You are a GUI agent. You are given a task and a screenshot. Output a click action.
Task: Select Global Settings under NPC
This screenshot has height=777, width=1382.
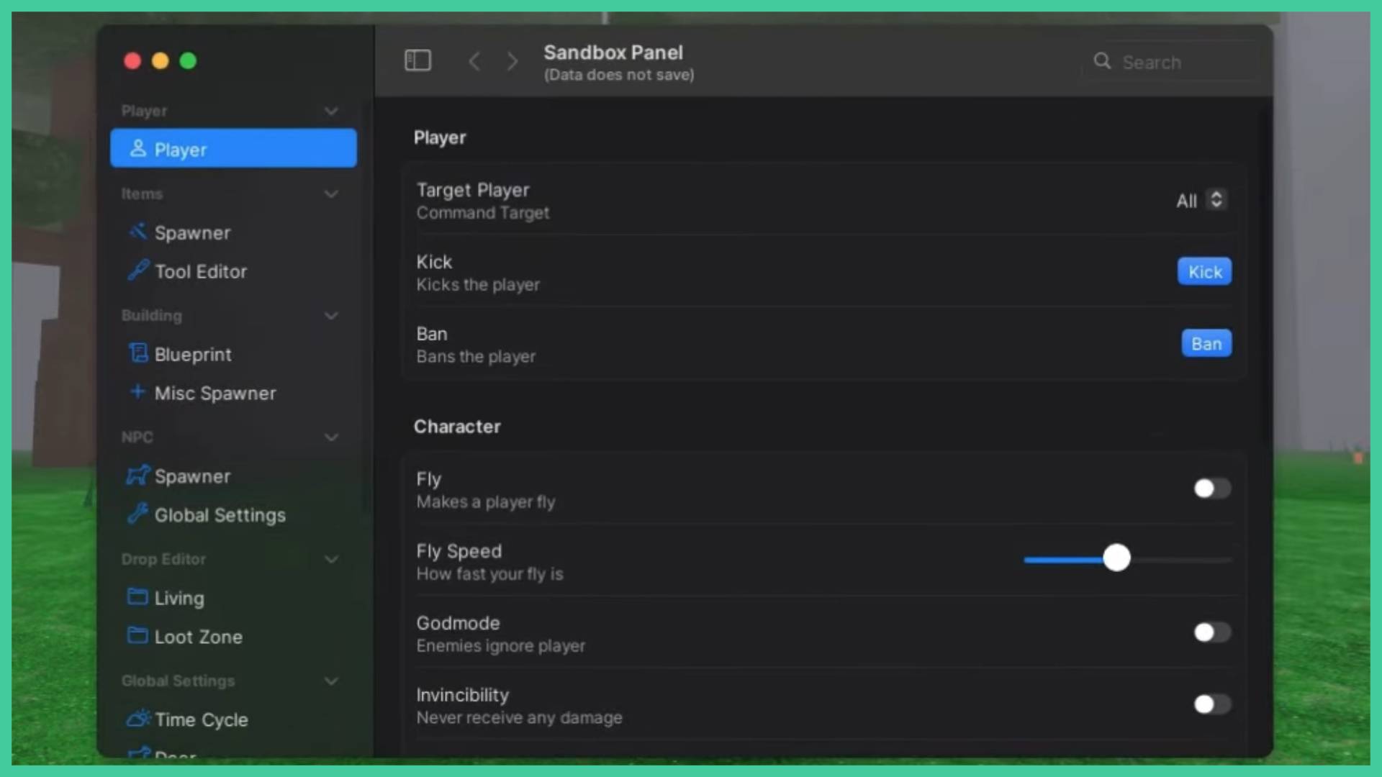click(x=220, y=515)
